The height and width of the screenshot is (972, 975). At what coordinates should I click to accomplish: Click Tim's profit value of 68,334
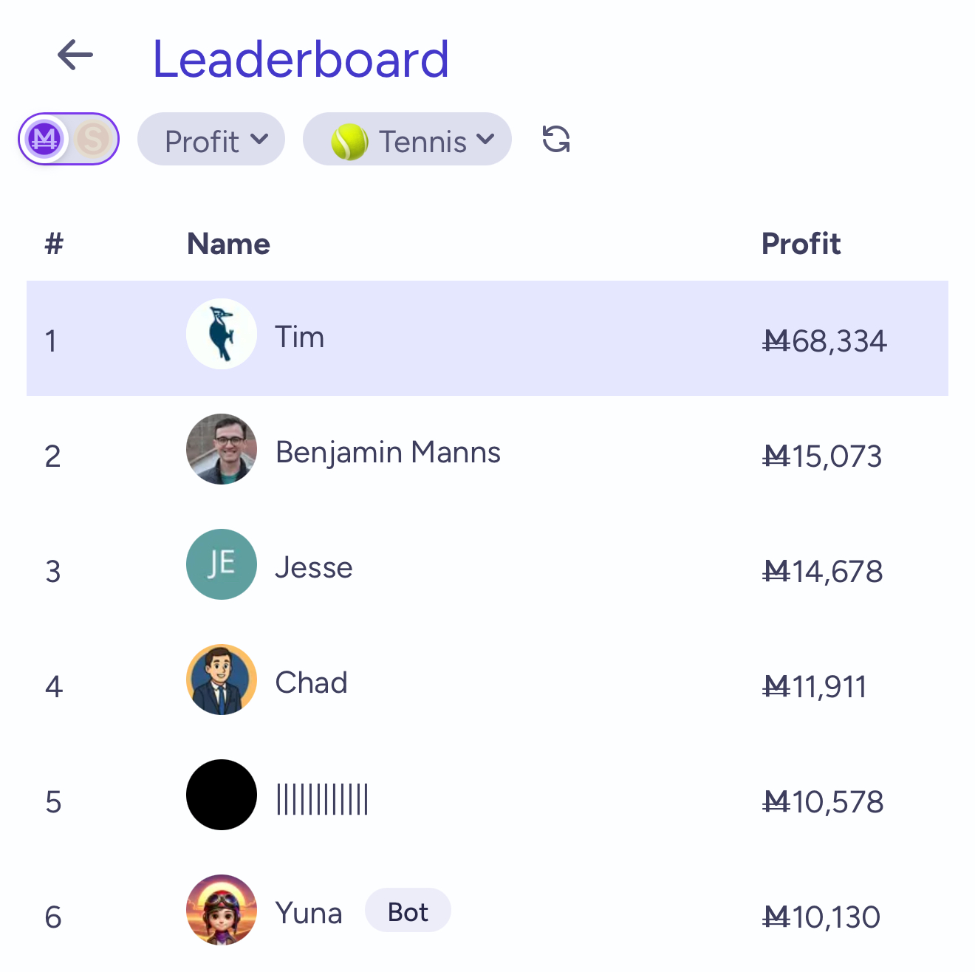(824, 341)
